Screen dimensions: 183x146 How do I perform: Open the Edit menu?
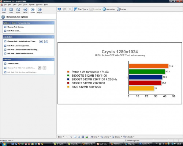pos(10,5)
